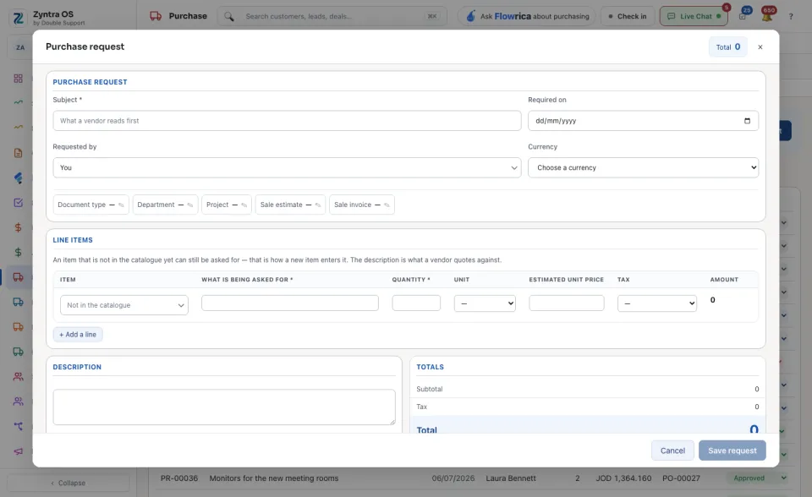
Task: Close the Purchase request dialog
Action: point(760,47)
